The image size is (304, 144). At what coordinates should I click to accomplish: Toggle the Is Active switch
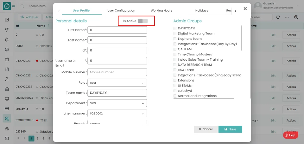tap(143, 21)
